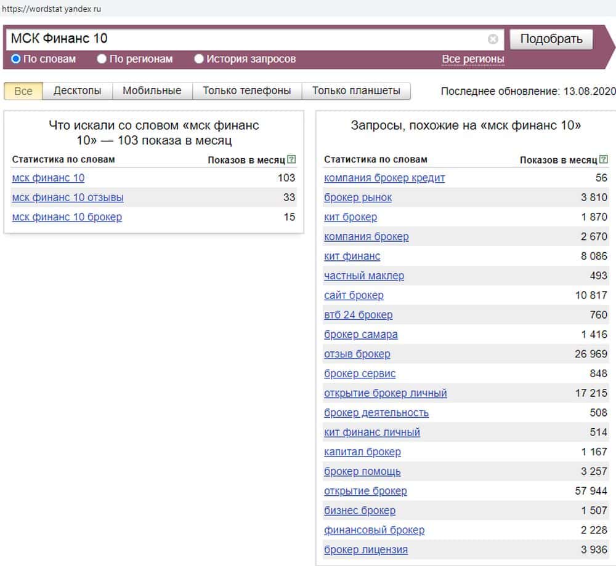Select the 'Все' devices tab
This screenshot has width=616, height=566.
tap(23, 91)
